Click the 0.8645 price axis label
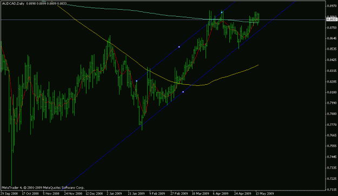This screenshot has width=338, height=196. tap(332, 38)
